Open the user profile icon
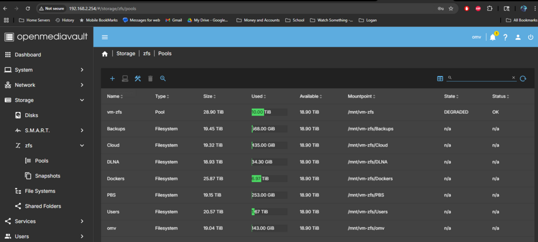This screenshot has height=242, width=538. click(x=518, y=38)
